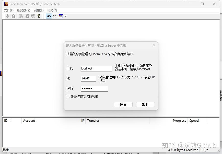This screenshot has width=222, height=154.
Task: Click the 主机 field containing localhost
Action: (97, 69)
